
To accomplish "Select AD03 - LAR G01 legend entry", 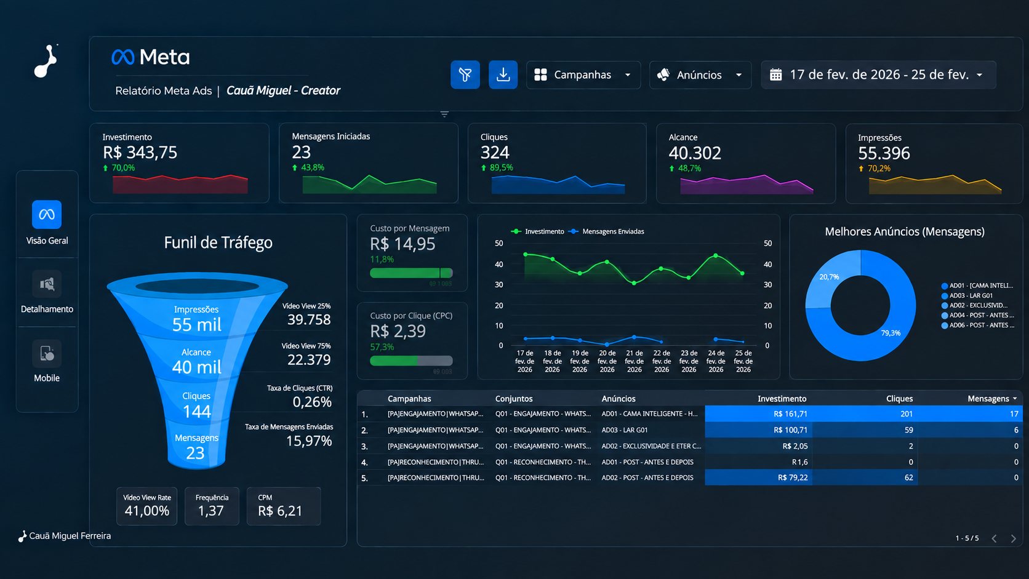I will (x=967, y=295).
